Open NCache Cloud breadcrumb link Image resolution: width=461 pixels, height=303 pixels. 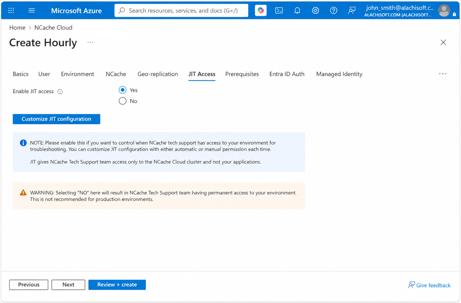[x=53, y=27]
